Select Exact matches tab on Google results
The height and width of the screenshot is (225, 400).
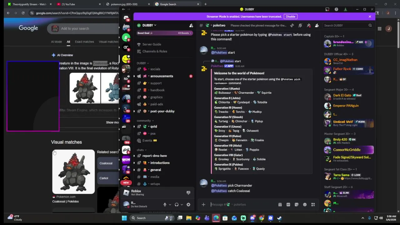[x=84, y=42]
